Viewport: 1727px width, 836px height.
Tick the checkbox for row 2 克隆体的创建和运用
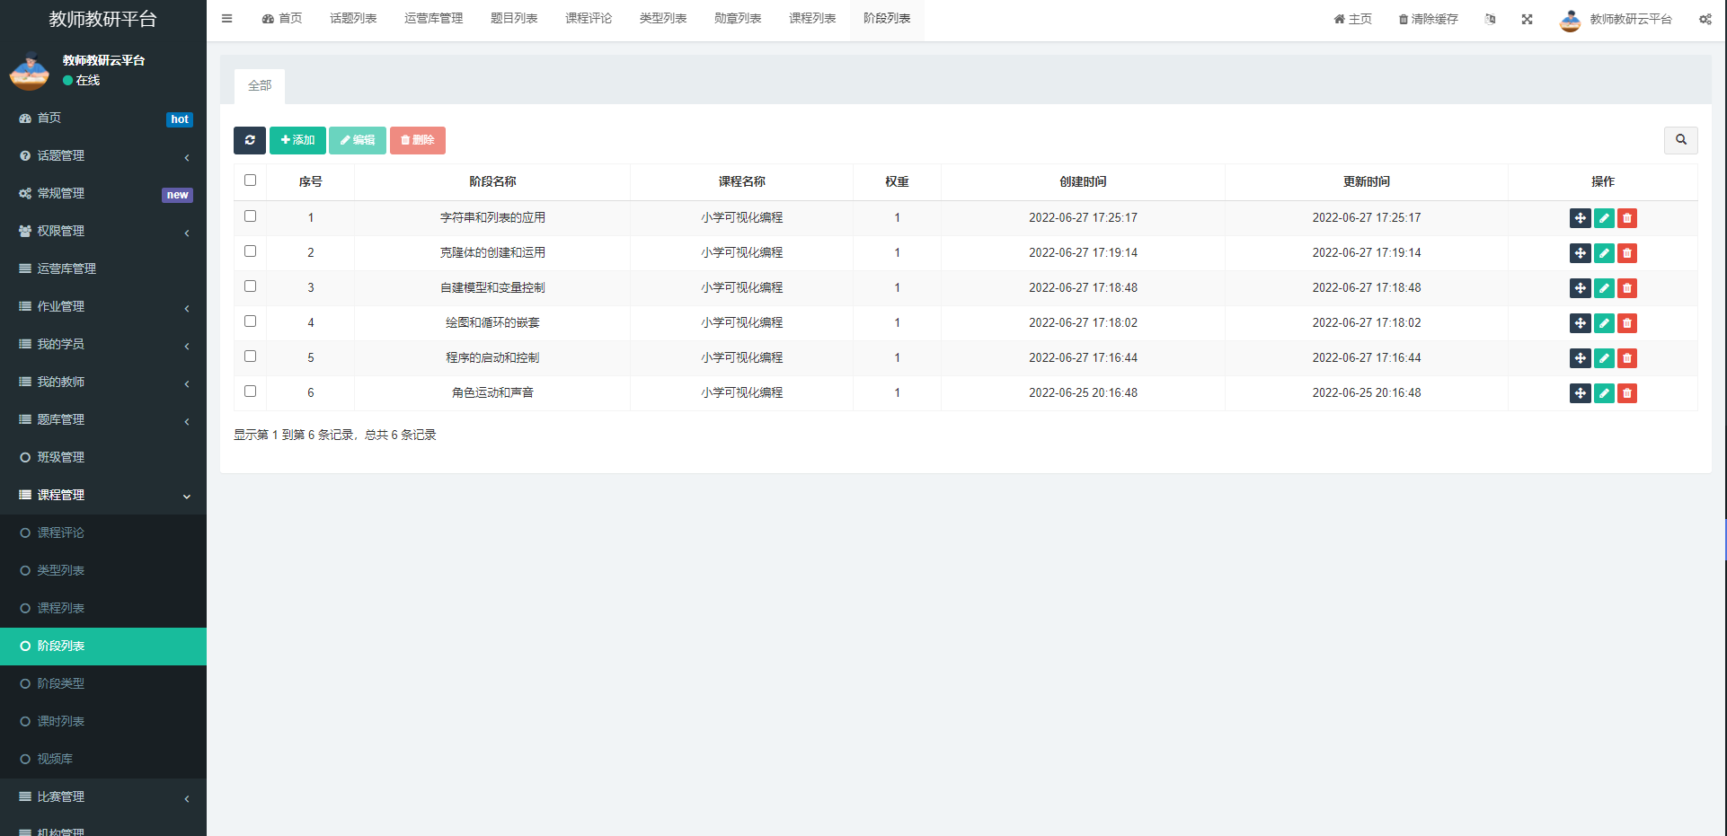(251, 251)
